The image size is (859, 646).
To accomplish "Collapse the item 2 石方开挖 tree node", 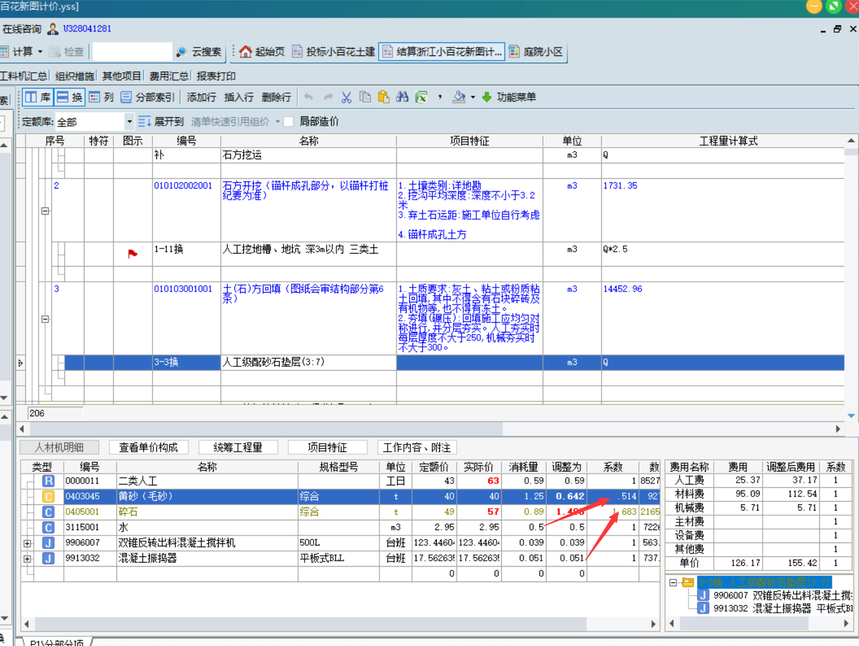I will point(45,211).
